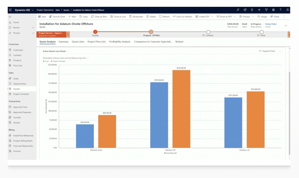This screenshot has width=299, height=178.
Task: Toggle the blue Cost legend item
Action: coord(46,61)
